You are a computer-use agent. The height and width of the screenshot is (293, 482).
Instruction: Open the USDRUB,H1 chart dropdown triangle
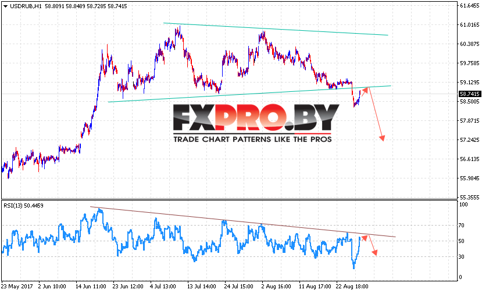pos(5,6)
